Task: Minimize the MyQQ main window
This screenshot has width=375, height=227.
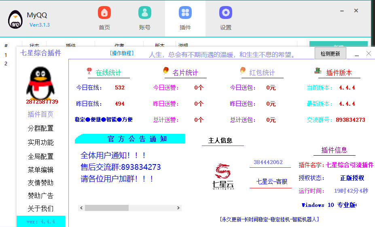Action: [x=342, y=11]
